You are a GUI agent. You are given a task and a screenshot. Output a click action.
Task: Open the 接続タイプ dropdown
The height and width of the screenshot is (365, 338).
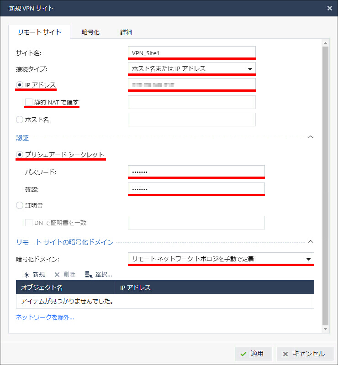click(x=192, y=69)
